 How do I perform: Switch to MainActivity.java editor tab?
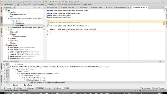coord(52,8)
